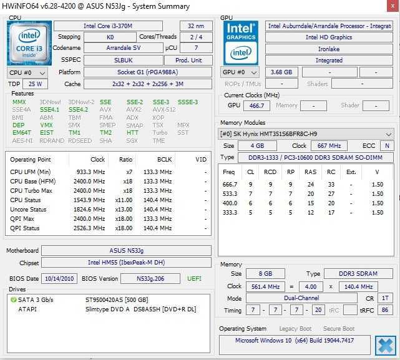
Task: Click the Prod. Unit field
Action: coord(188,61)
